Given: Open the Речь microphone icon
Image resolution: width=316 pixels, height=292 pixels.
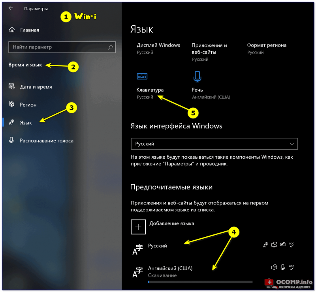Looking at the screenshot, I should coord(197,77).
